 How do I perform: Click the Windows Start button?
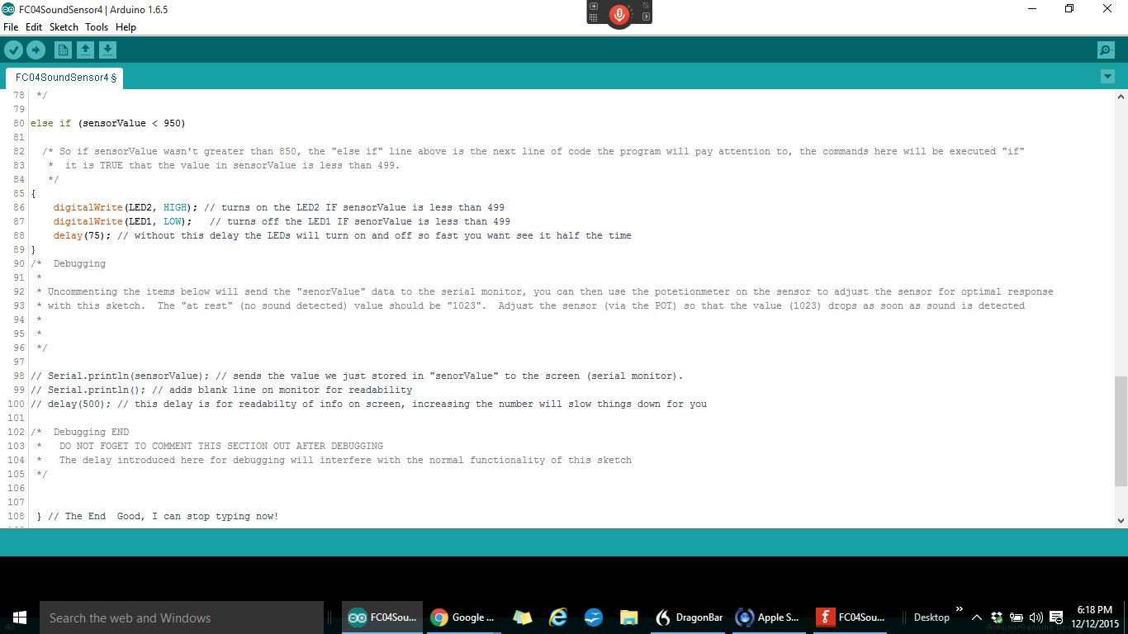[x=17, y=617]
